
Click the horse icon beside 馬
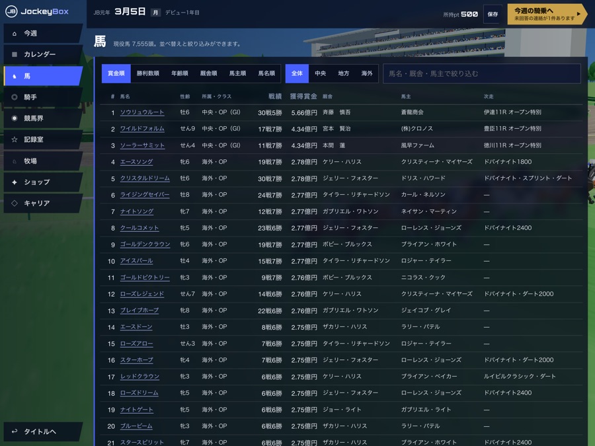pos(15,76)
